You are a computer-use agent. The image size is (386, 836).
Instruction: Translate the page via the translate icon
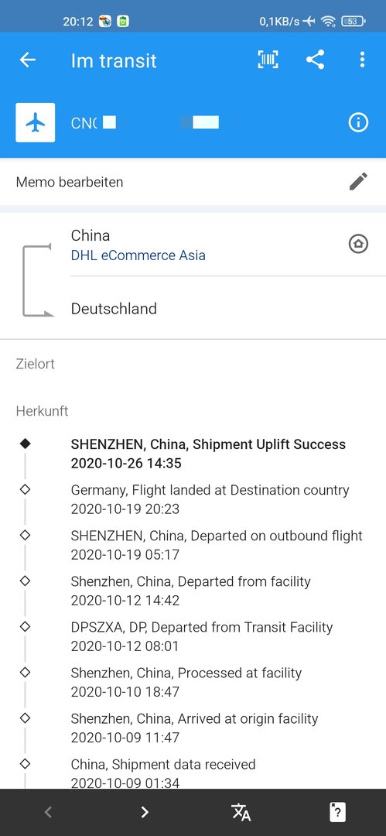(x=241, y=812)
